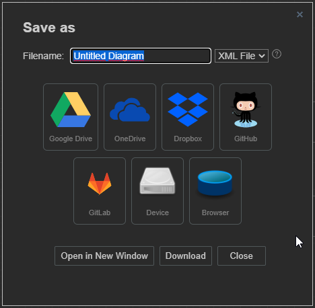Select GitLab storage option
The width and height of the screenshot is (315, 308).
tap(100, 191)
